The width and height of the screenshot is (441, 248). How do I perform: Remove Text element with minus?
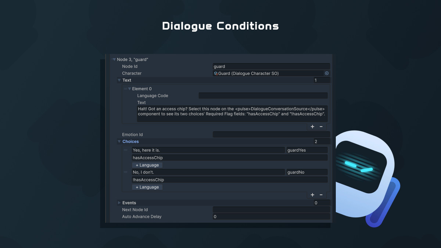[x=321, y=126]
